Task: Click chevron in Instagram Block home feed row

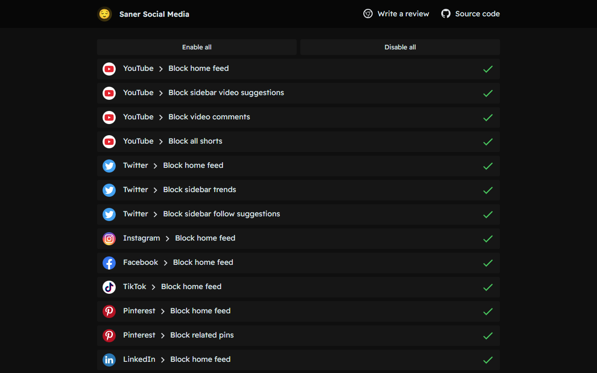Action: 167,239
